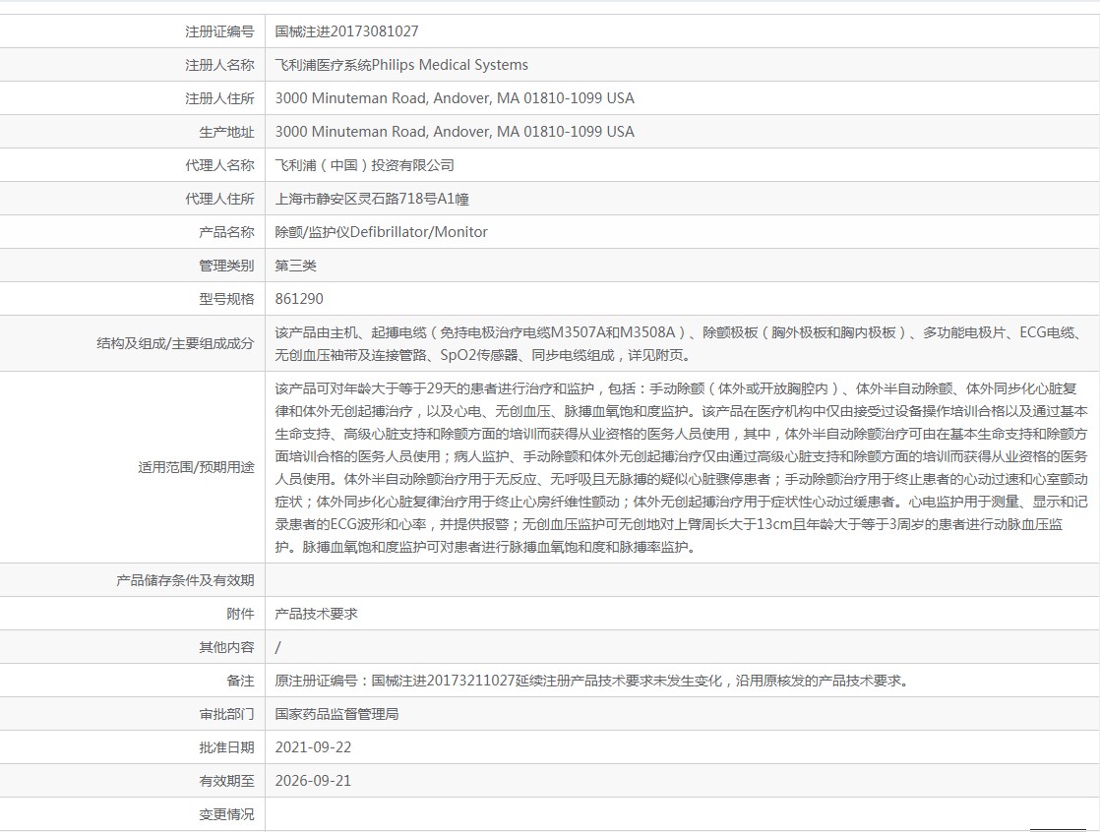Select 飞利浦医疗系统Philips Medical Systems registrant name
This screenshot has height=832, width=1100.
(x=401, y=65)
